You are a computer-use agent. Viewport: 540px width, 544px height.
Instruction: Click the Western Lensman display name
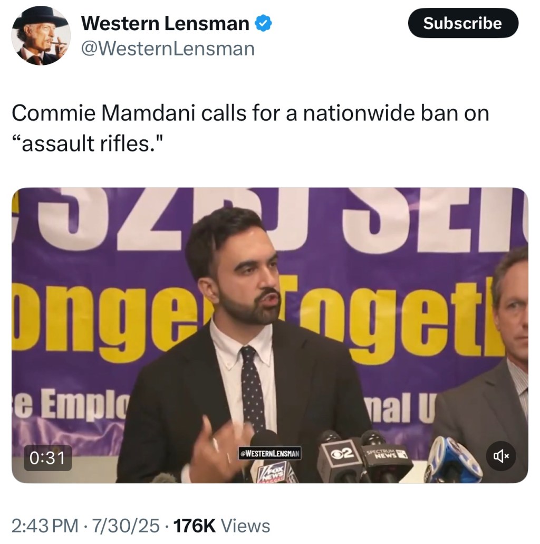165,24
